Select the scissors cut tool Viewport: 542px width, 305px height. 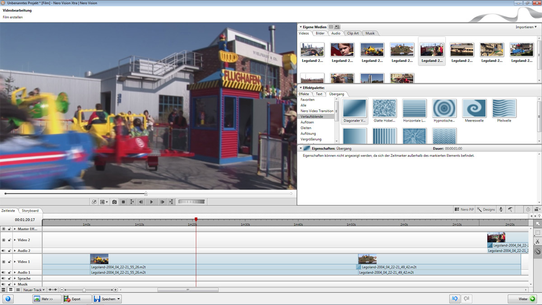tap(537, 242)
